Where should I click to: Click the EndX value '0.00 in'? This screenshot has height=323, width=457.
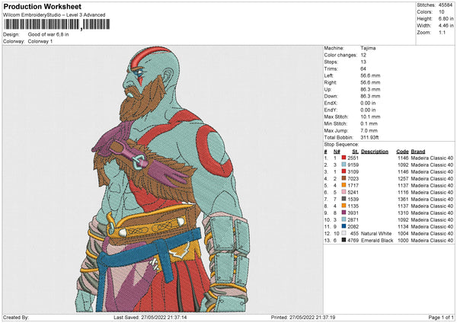coord(368,103)
